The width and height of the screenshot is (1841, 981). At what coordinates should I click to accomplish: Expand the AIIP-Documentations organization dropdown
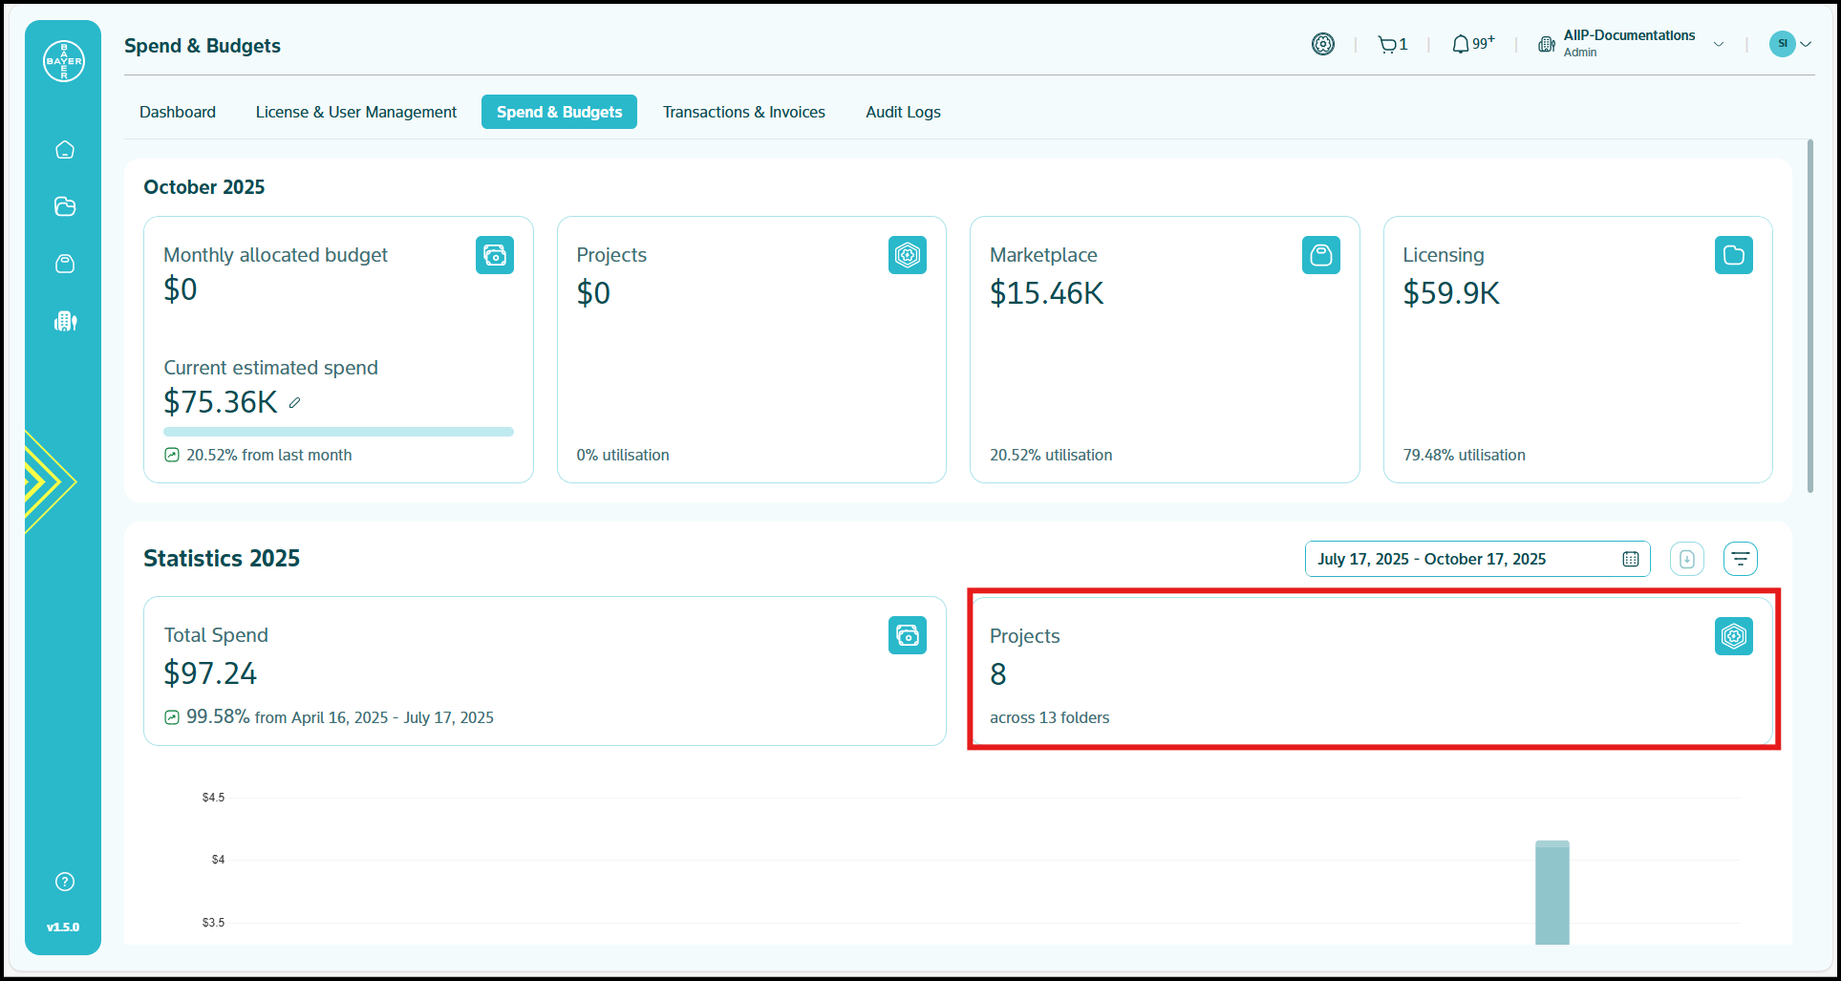(x=1719, y=45)
